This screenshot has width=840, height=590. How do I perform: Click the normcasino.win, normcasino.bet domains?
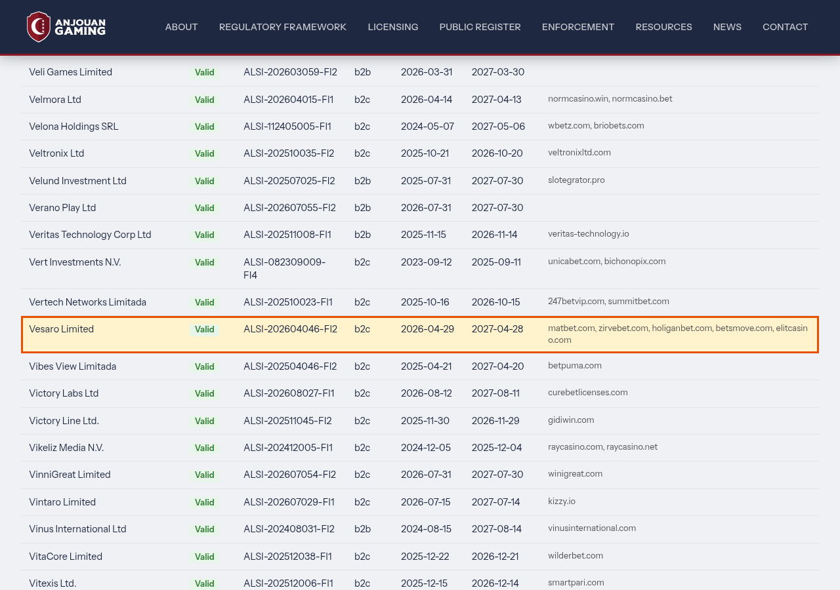click(x=610, y=99)
